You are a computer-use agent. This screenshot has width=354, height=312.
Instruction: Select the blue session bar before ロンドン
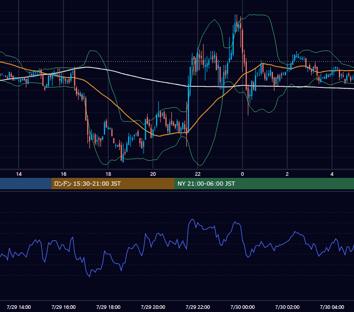[26, 184]
